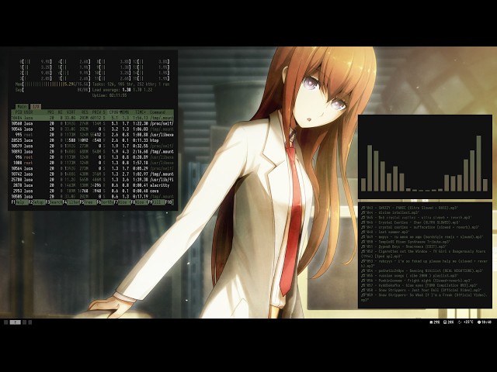The image size is (497, 372).
Task: Sort htop by the MEM% column header
Action: coord(124,112)
